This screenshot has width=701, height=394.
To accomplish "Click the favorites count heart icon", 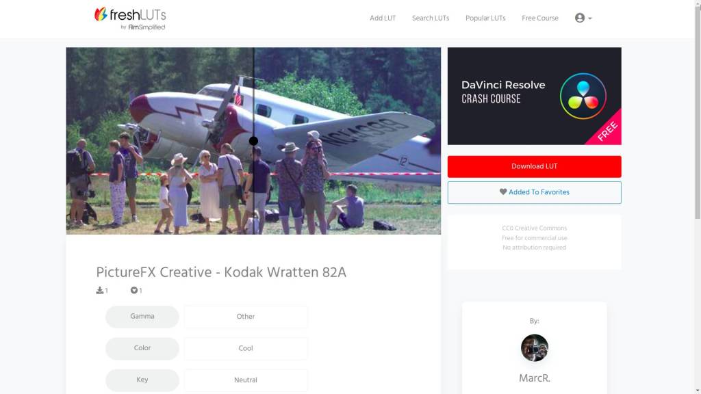I will coord(133,290).
